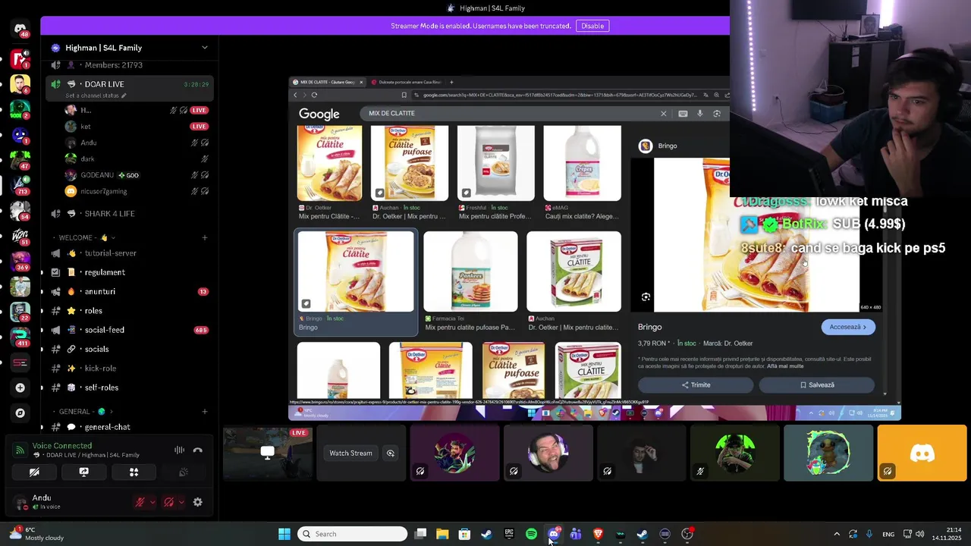Open Epic Games Launcher from taskbar
971x546 pixels.
(509, 534)
